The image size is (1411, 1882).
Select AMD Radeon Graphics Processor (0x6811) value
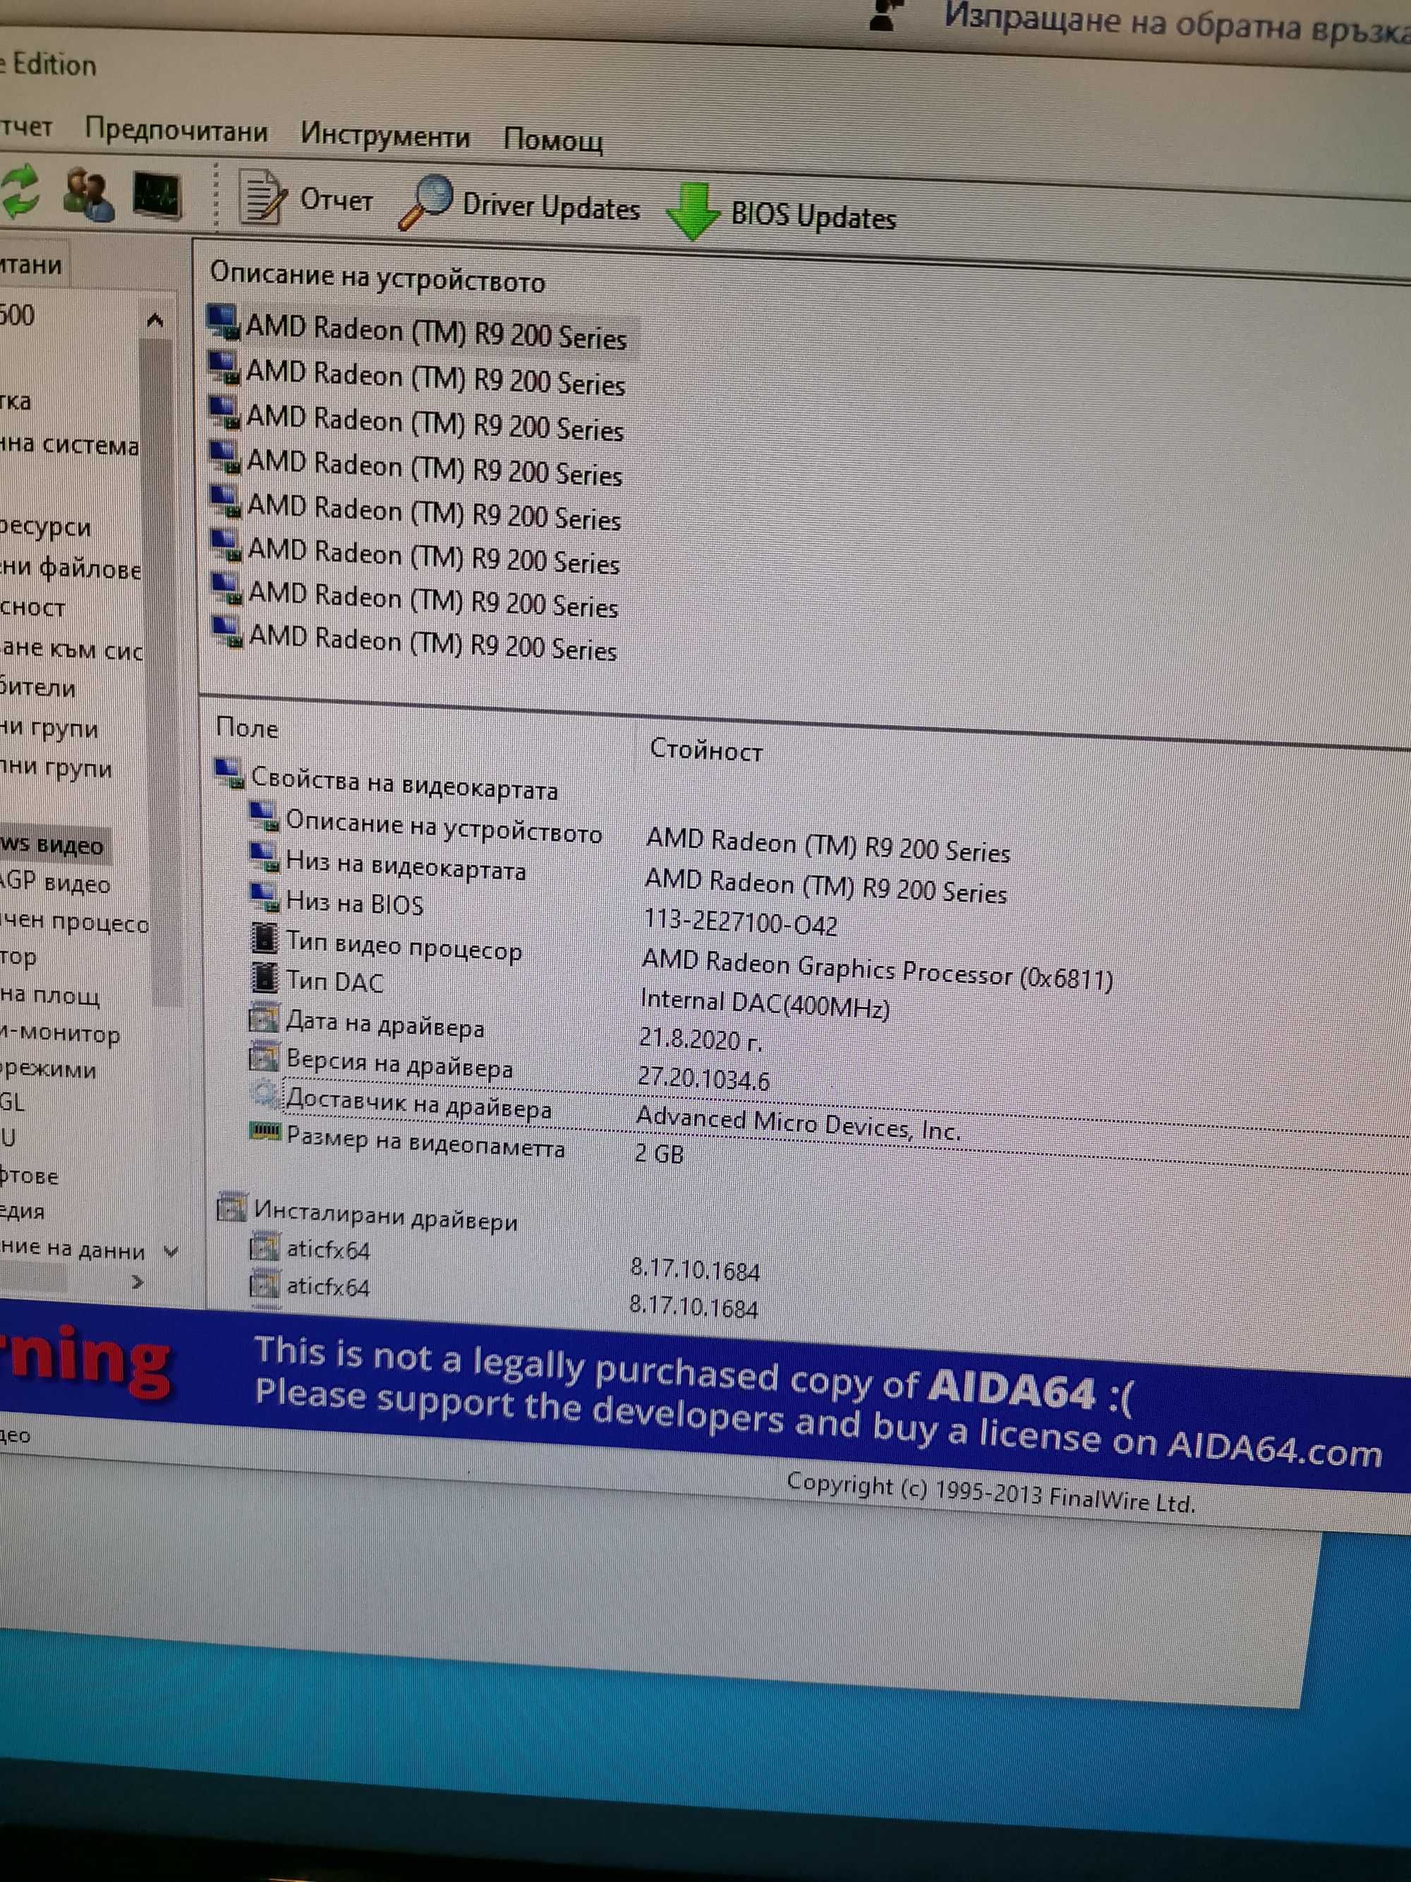point(877,970)
